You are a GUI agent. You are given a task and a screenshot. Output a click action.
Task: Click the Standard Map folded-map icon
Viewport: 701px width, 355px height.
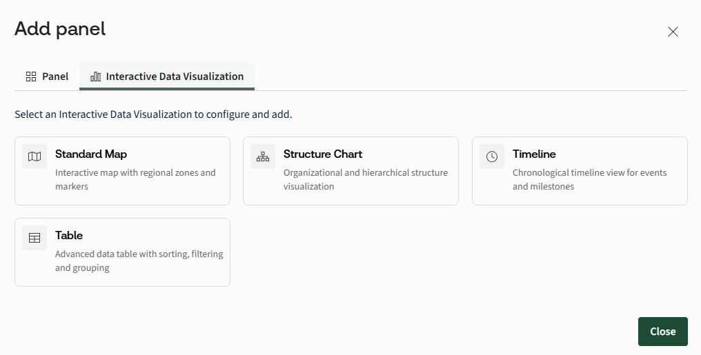[34, 156]
